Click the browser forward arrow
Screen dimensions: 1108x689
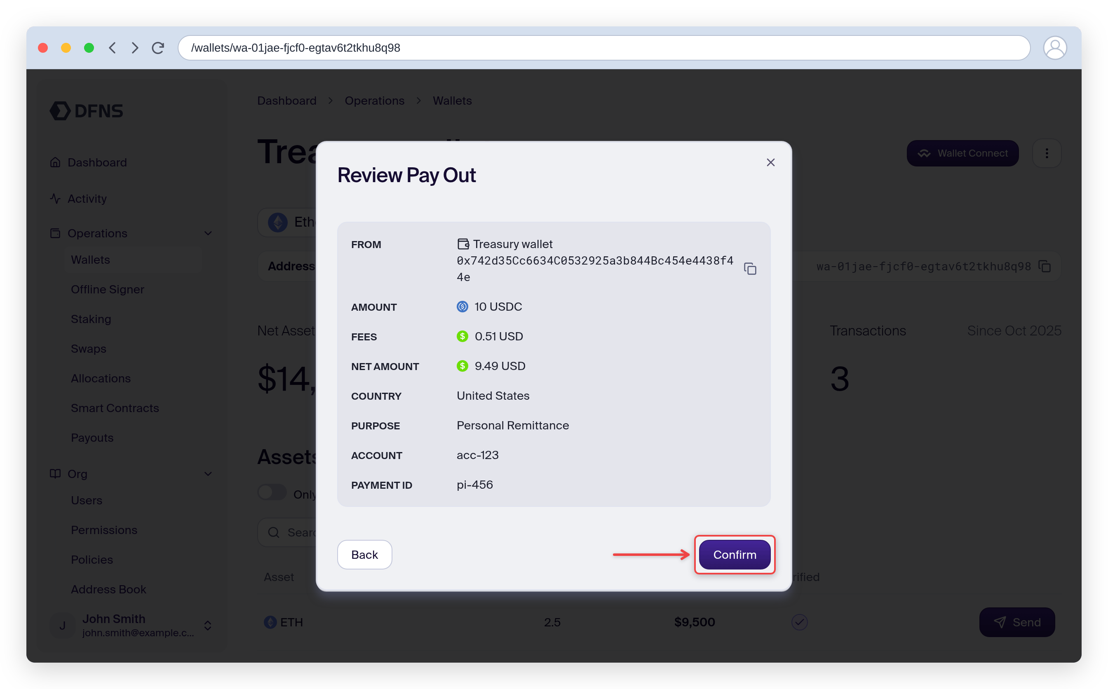coord(134,48)
